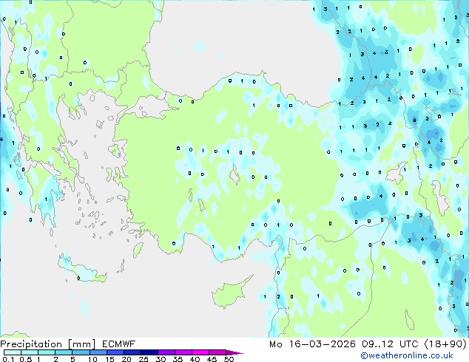This screenshot has height=362, width=469.
Task: Click the '50' legend tick label
Action: tap(229, 359)
